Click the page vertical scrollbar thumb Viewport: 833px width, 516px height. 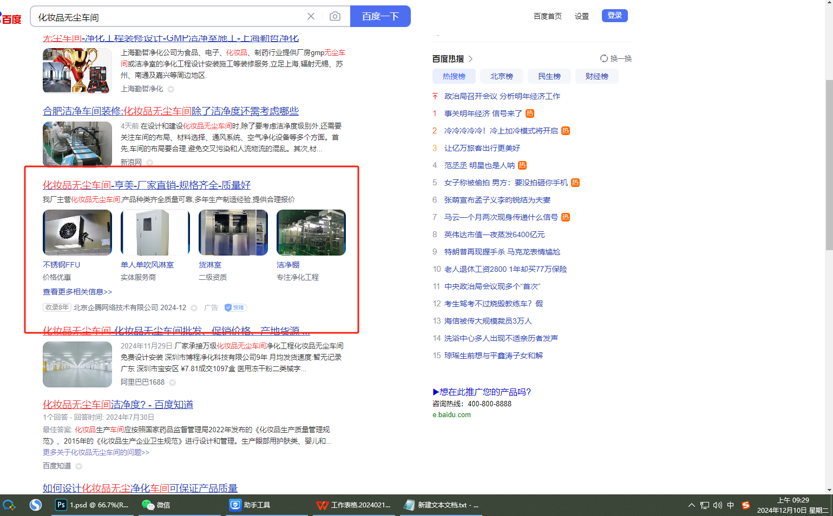coord(829,165)
